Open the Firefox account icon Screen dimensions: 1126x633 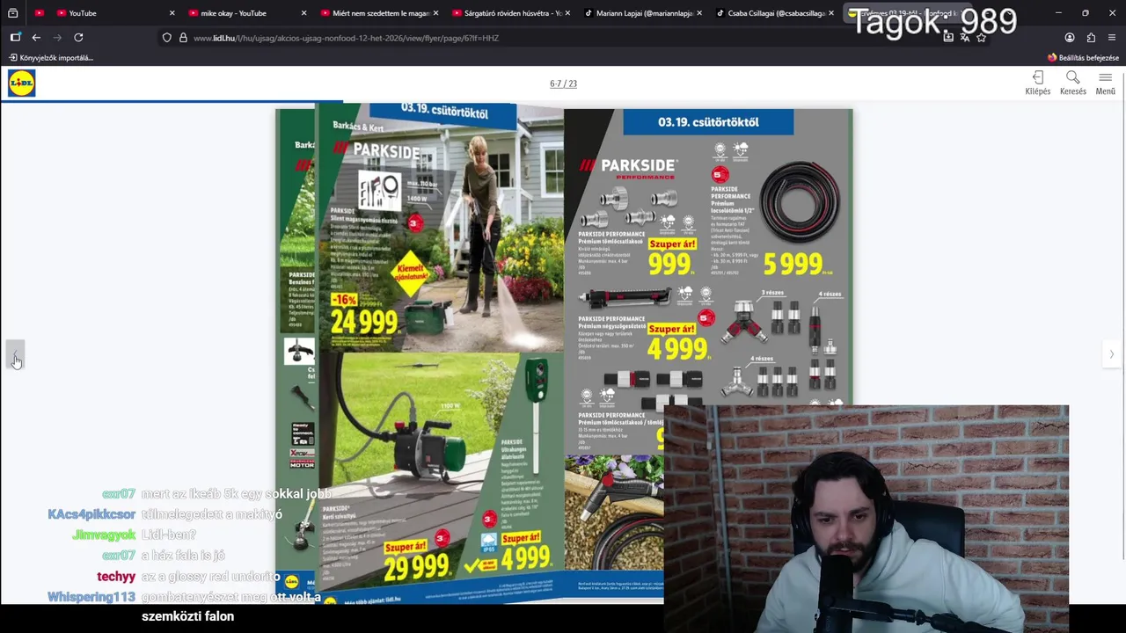click(1070, 38)
